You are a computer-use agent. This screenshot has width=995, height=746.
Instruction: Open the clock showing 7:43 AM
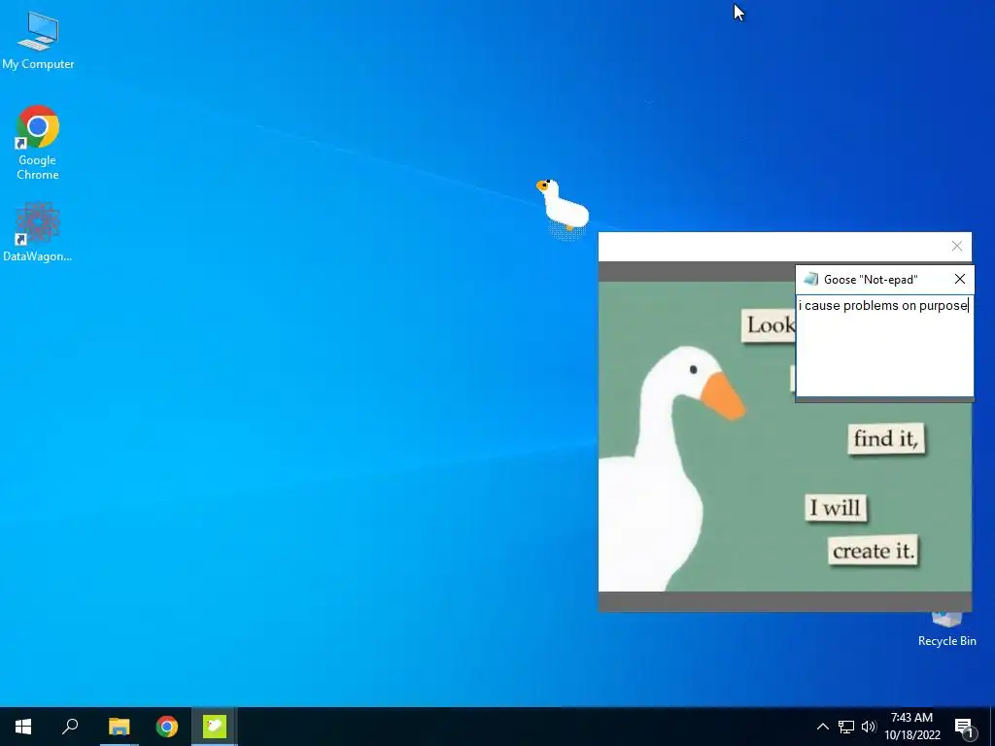(x=911, y=727)
